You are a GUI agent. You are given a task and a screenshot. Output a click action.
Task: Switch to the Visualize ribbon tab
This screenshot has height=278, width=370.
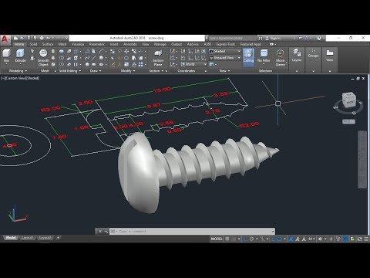coord(78,44)
